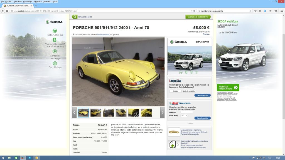Click the yellow car survey icon
This screenshot has height=160, width=285.
pos(174,132)
